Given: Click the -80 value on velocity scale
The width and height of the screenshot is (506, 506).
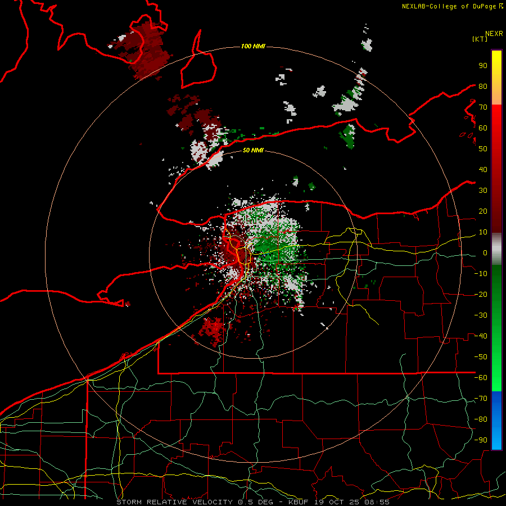Looking at the screenshot, I should pos(481,419).
